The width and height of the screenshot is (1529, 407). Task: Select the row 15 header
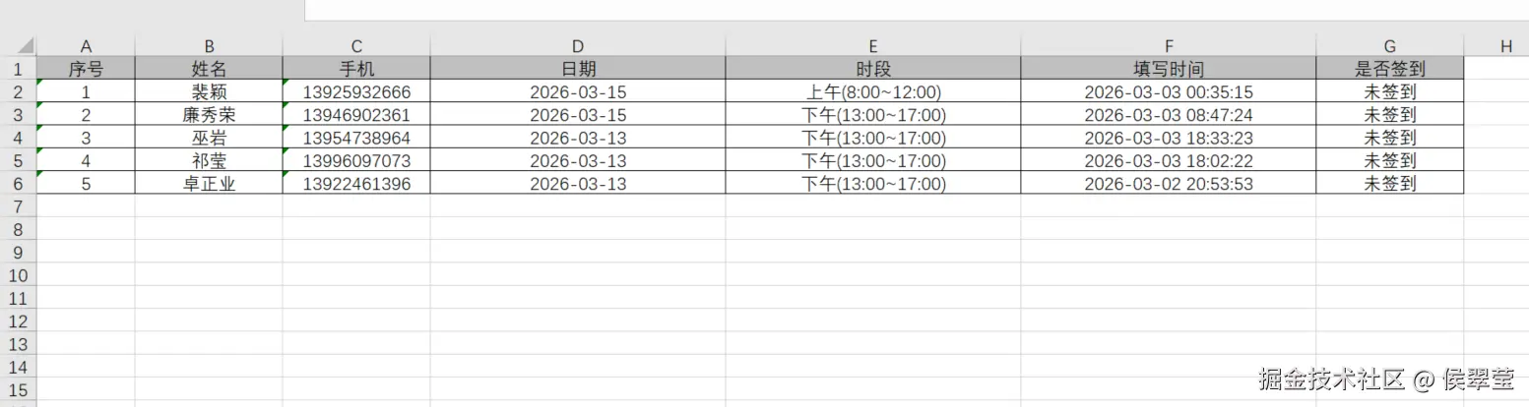coord(17,390)
